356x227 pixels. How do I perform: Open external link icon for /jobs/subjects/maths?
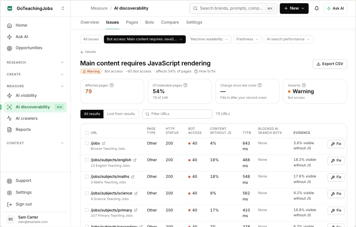pyautogui.click(x=133, y=177)
